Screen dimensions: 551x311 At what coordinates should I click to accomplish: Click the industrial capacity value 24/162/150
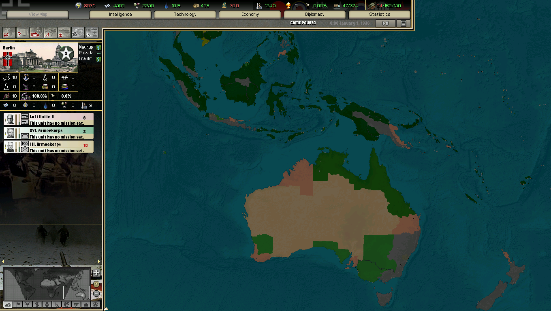pyautogui.click(x=389, y=6)
